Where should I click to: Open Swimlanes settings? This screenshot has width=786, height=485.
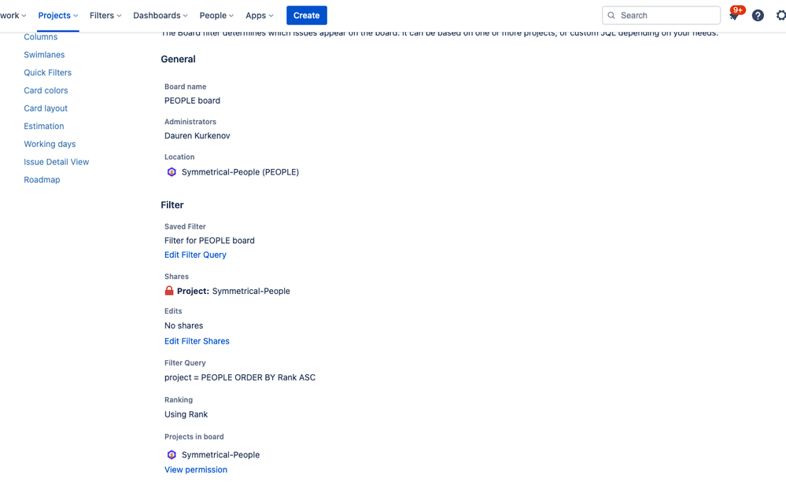[44, 54]
